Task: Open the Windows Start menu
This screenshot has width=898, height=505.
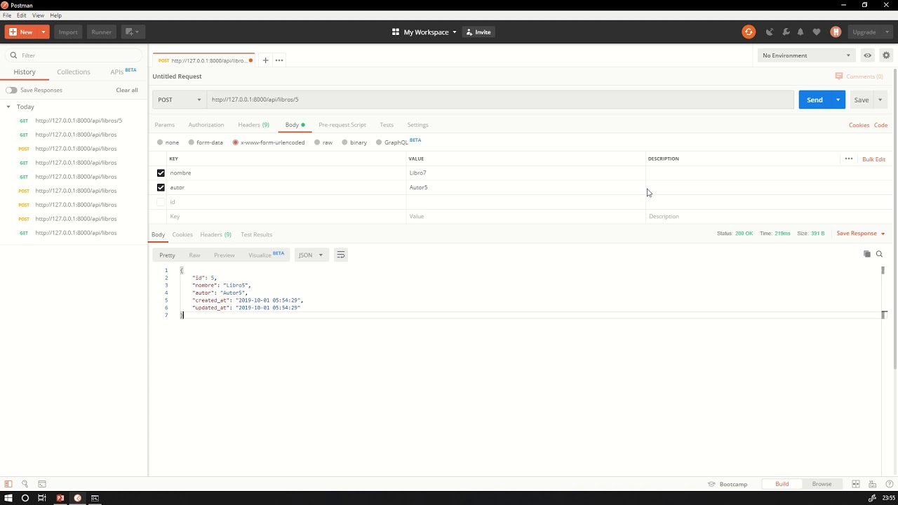Action: [x=8, y=498]
